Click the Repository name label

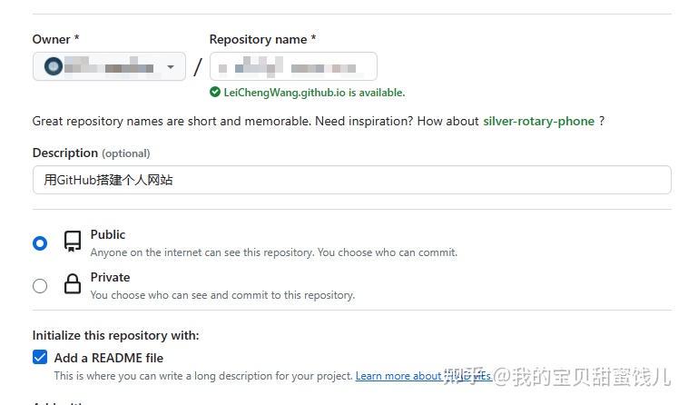tap(262, 39)
